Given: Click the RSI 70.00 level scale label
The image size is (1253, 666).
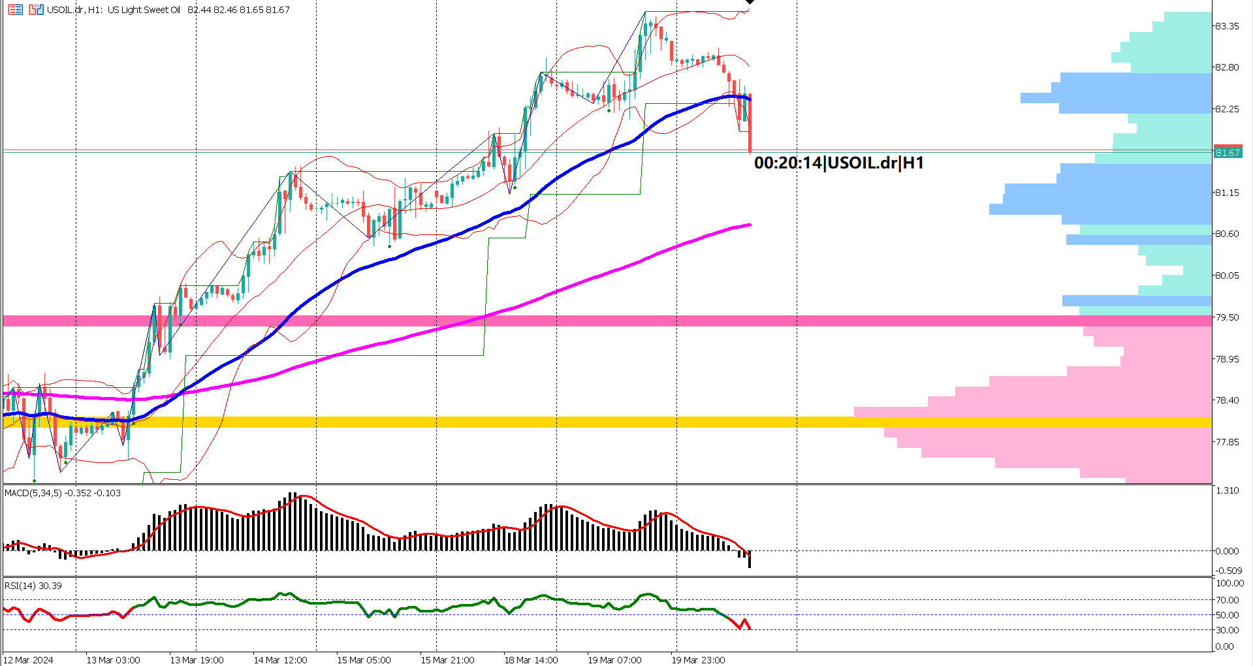Looking at the screenshot, I should tap(1227, 600).
